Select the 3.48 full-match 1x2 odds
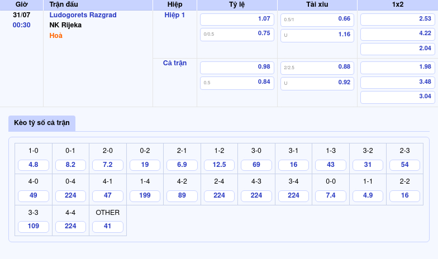 pos(397,82)
